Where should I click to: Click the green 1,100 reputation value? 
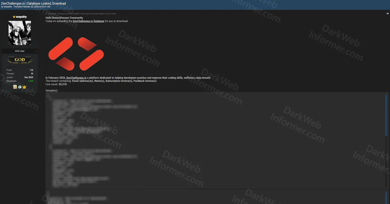tap(31, 81)
